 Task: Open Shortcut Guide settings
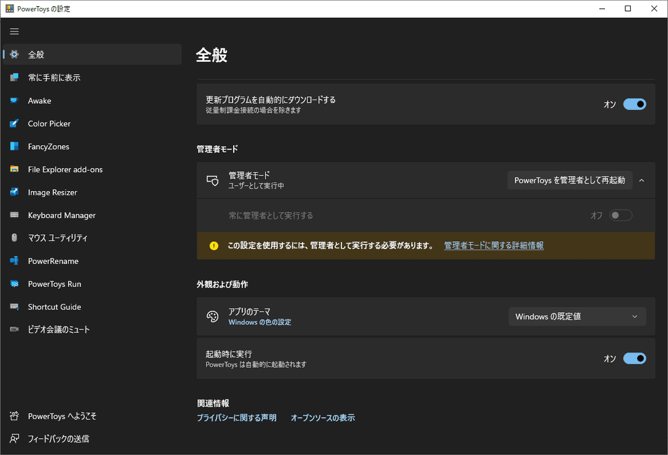92,307
